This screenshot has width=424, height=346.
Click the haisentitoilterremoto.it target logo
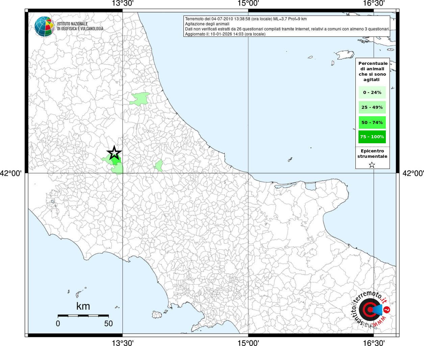click(x=370, y=310)
